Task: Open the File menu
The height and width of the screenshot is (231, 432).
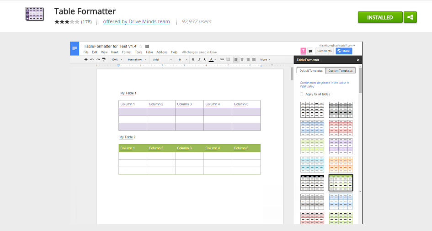Action: pyautogui.click(x=86, y=52)
